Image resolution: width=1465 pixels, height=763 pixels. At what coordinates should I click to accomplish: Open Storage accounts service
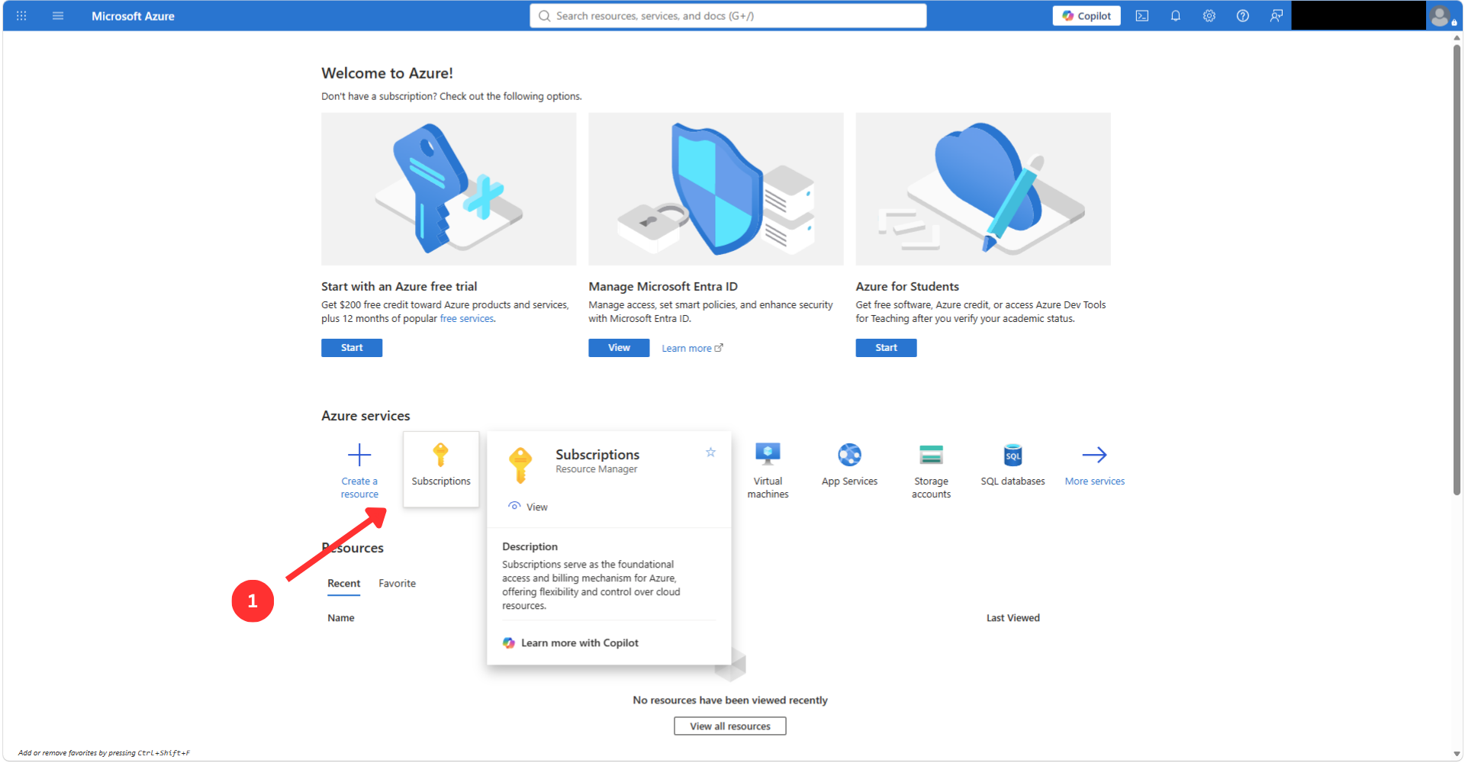pos(931,471)
